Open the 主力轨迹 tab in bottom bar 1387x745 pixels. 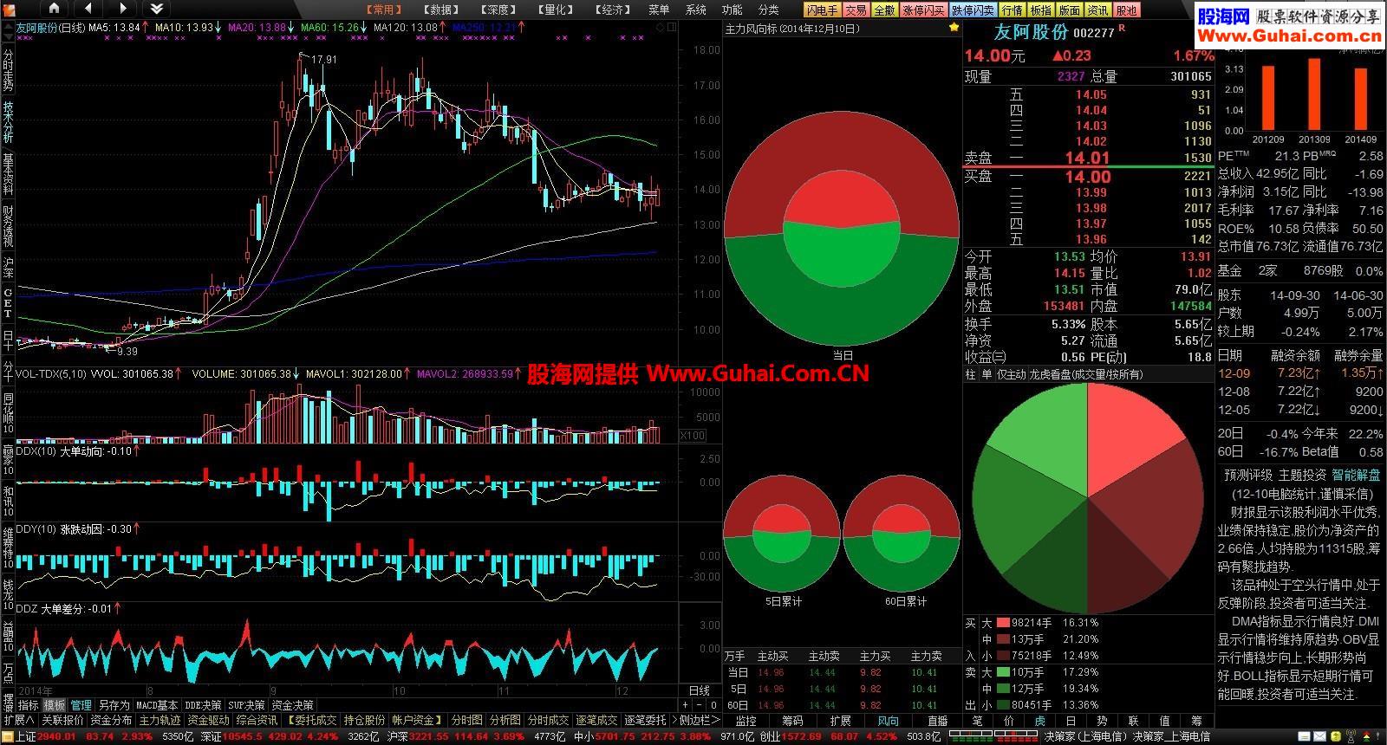160,721
